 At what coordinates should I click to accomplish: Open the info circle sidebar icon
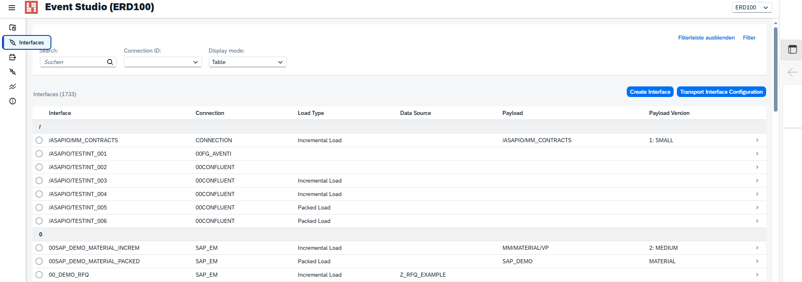tap(13, 101)
